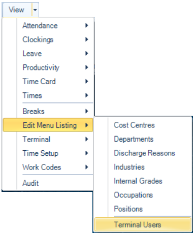Choose Audit from the View menu

48,183
